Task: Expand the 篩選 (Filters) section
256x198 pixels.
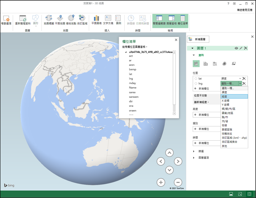Action: pyautogui.click(x=194, y=151)
